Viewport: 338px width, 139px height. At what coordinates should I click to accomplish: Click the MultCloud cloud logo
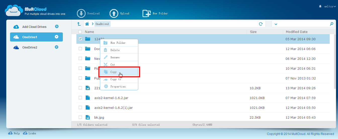(x=14, y=11)
